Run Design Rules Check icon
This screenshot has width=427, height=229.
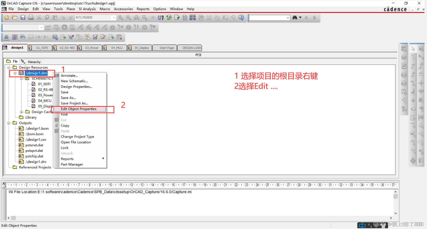177,17
